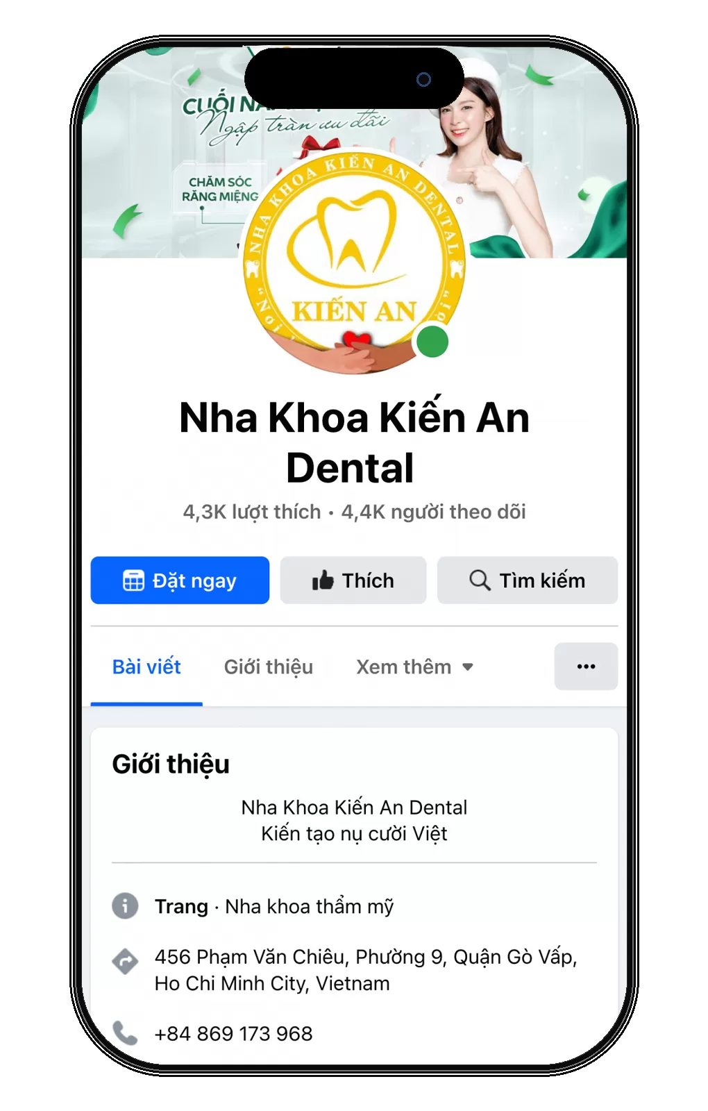
Task: Tap the calendar icon on Đặt ngay
Action: tap(133, 580)
